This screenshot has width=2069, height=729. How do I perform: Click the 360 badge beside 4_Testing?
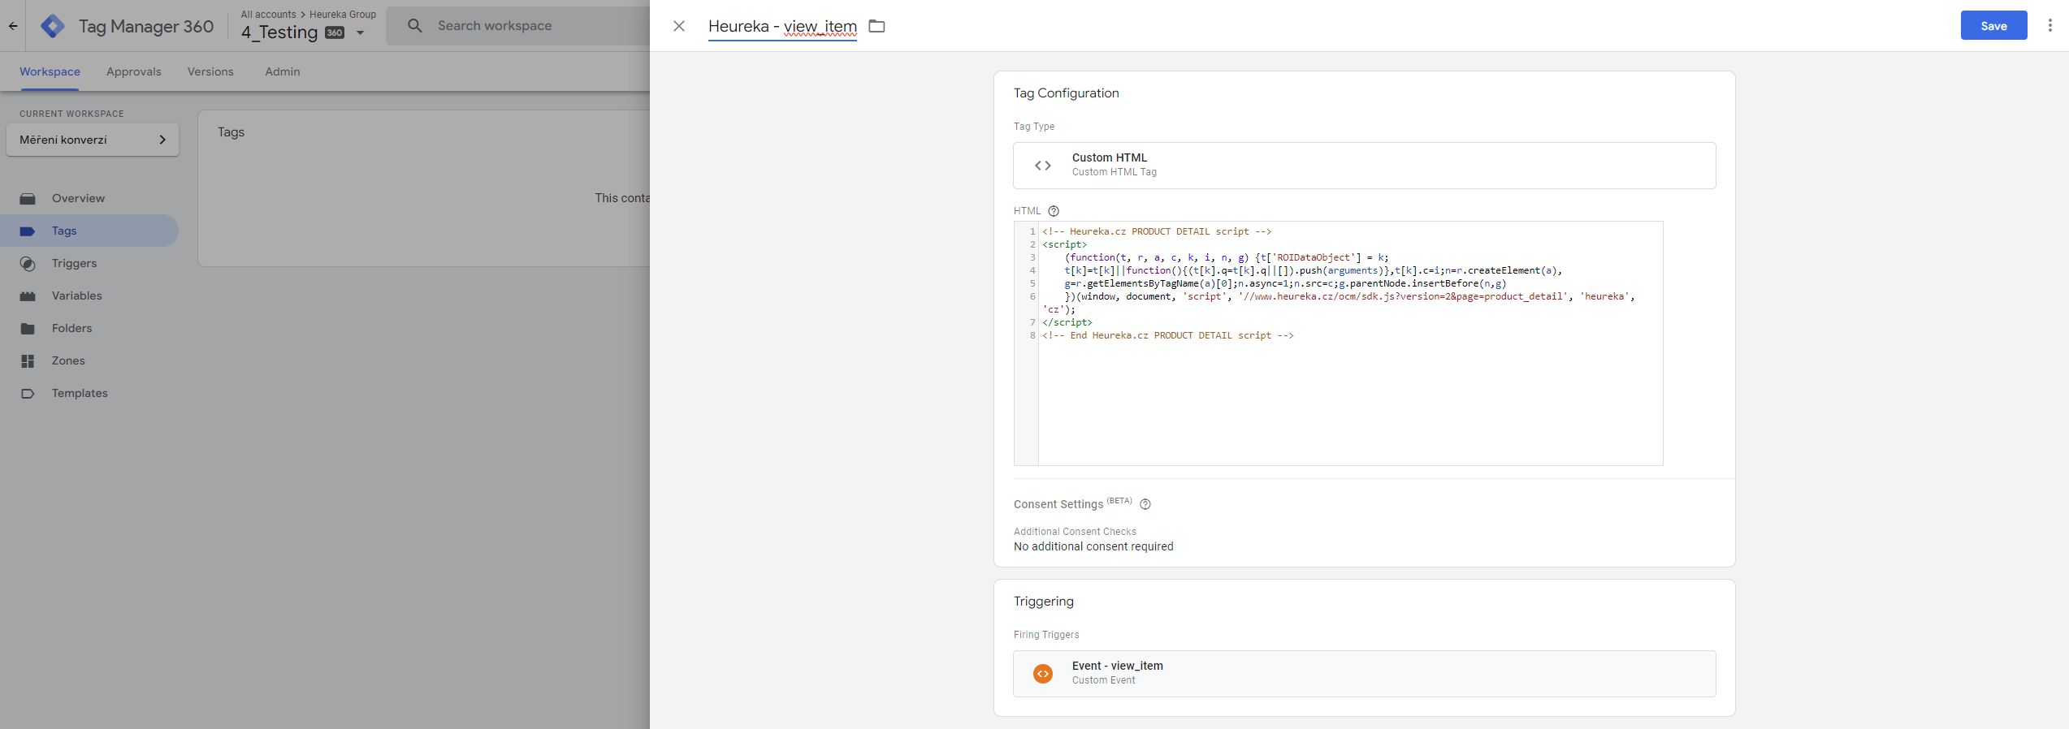[335, 32]
